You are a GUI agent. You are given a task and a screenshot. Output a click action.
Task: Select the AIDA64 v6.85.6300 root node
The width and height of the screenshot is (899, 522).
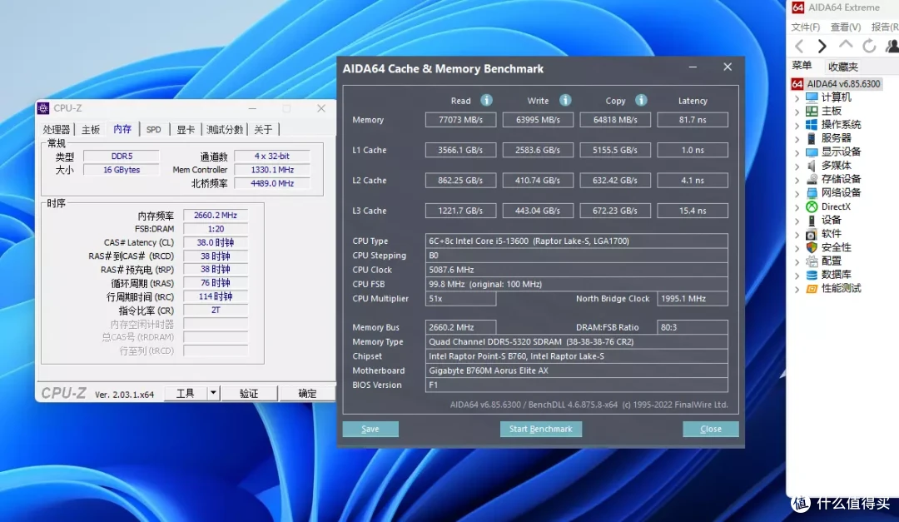pos(836,84)
